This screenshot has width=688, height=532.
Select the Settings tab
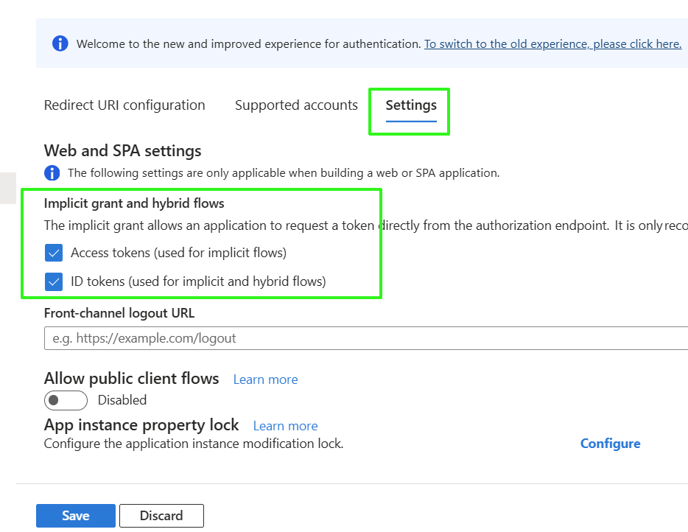(x=411, y=105)
